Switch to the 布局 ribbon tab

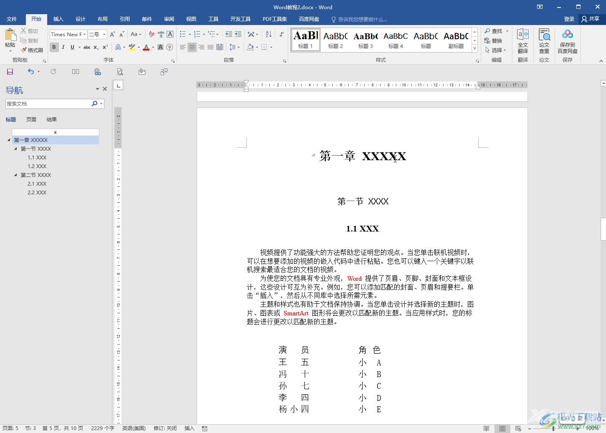(103, 19)
